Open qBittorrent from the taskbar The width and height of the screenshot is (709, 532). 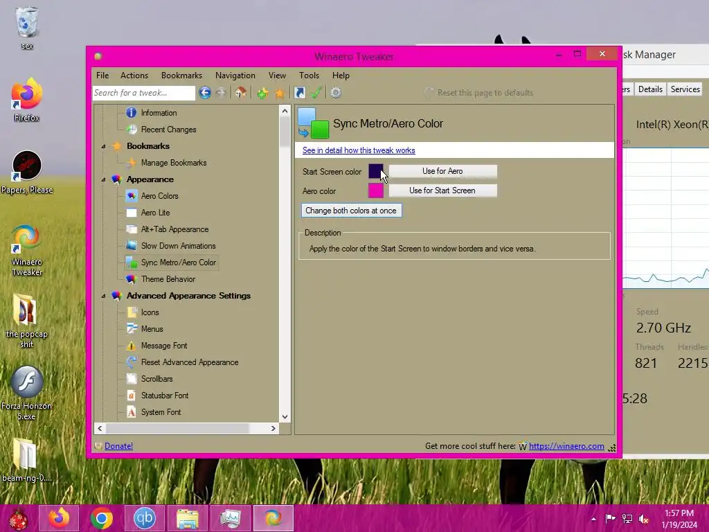(145, 518)
